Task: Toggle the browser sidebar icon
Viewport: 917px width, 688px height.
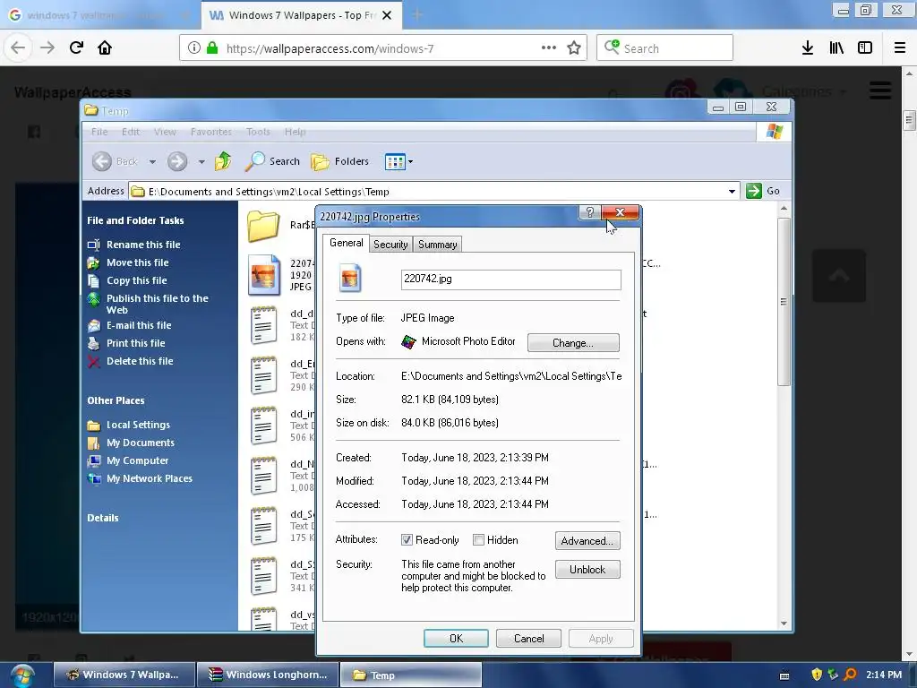Action: point(865,48)
